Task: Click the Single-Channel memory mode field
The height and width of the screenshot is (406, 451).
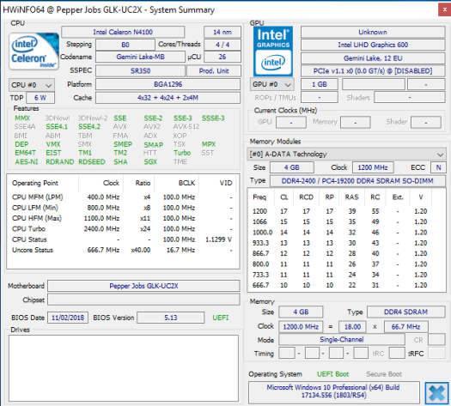Action: [342, 339]
